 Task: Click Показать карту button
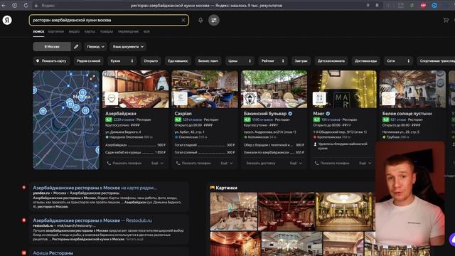[x=51, y=61]
